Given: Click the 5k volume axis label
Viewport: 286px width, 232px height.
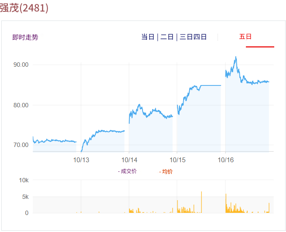Looking at the screenshot, I should click(x=25, y=197).
